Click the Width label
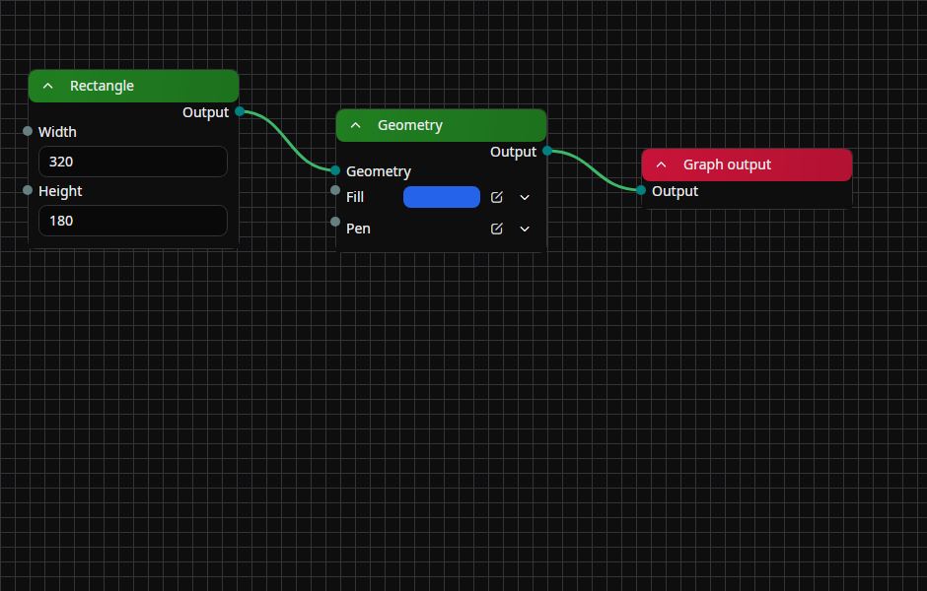The width and height of the screenshot is (927, 591). coord(57,132)
